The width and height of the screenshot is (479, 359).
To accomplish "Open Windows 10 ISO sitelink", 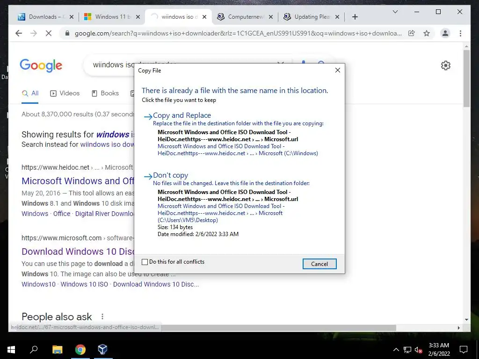I will [84, 284].
